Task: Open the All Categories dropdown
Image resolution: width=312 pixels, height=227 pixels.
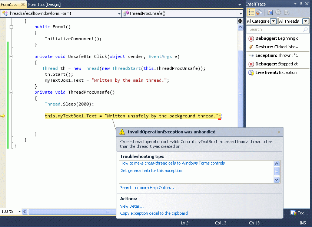Action: click(x=273, y=21)
